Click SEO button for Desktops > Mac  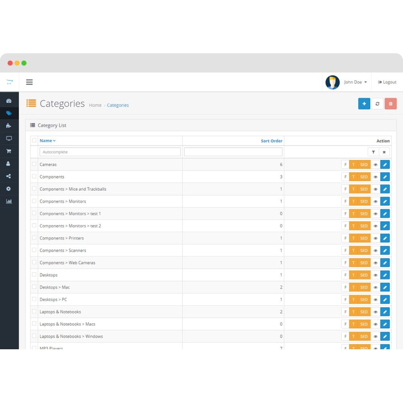click(x=364, y=287)
